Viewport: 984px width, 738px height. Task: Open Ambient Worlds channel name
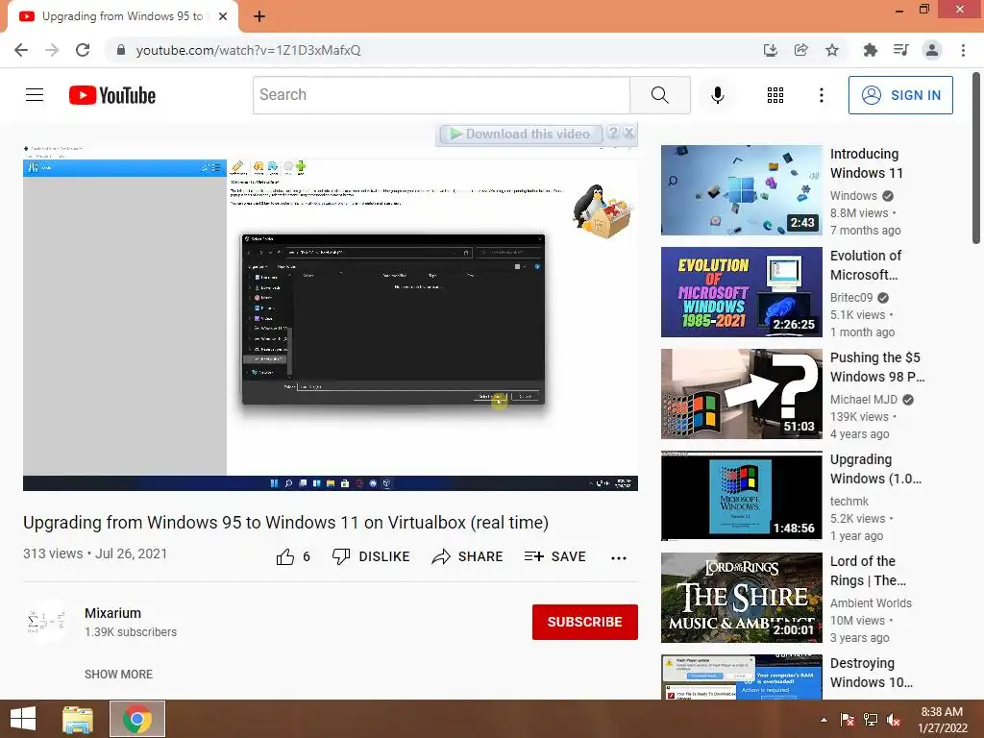pos(871,603)
